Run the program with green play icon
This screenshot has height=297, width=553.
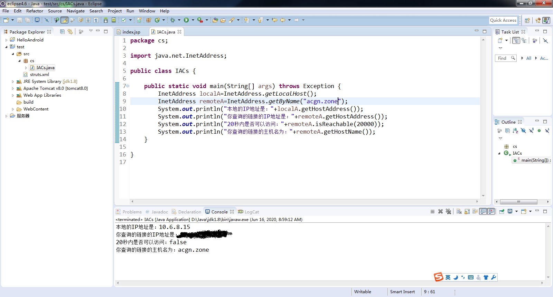coord(186,20)
